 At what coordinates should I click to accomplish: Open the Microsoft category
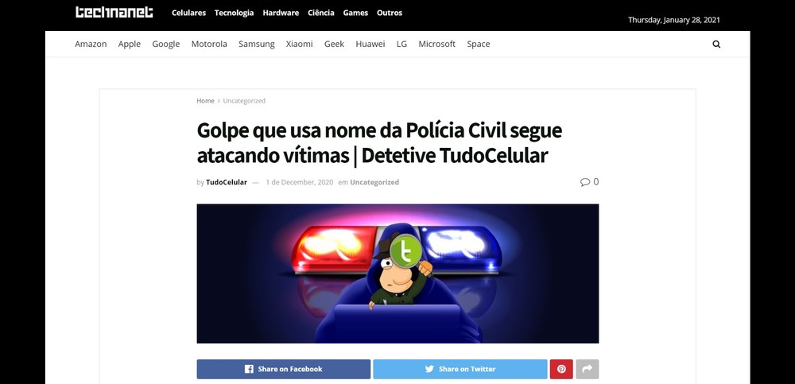[436, 45]
